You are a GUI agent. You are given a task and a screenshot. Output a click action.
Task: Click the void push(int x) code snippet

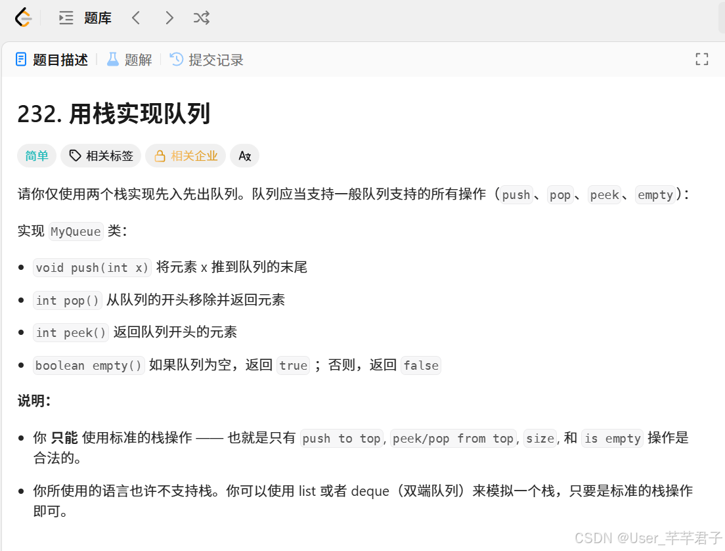pyautogui.click(x=92, y=268)
